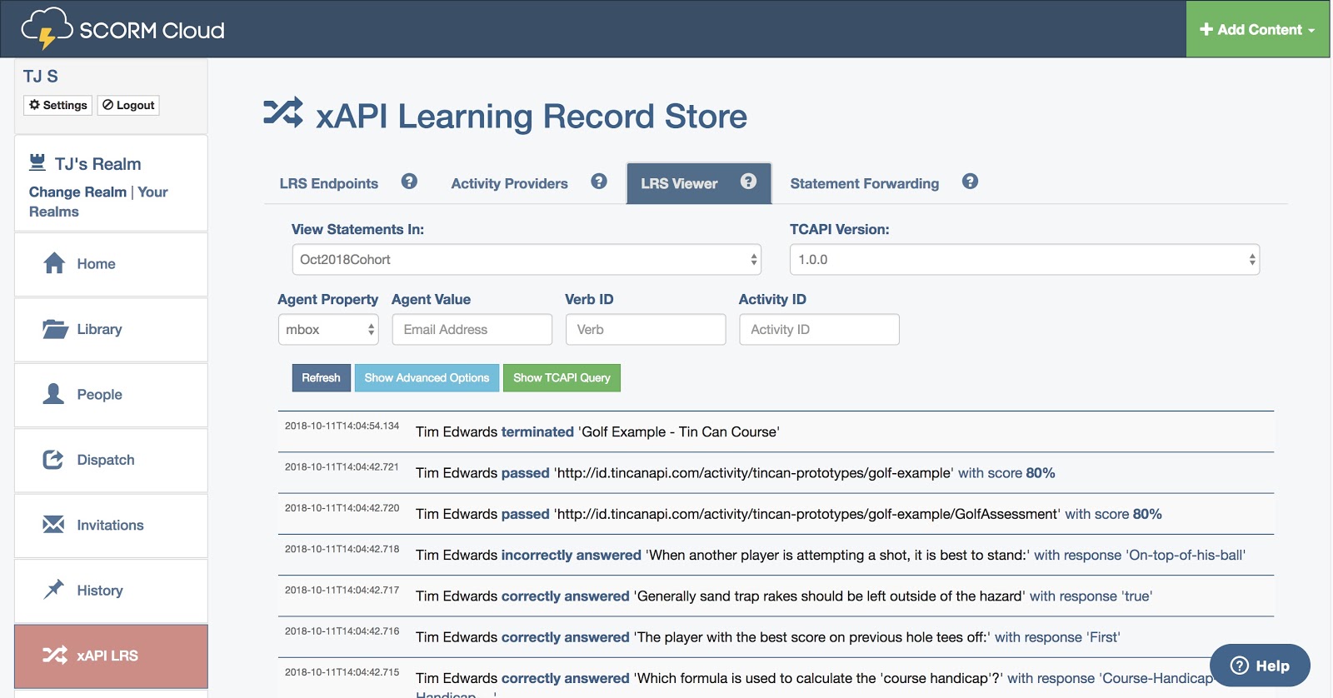Image resolution: width=1333 pixels, height=698 pixels.
Task: Open help for Statement Forwarding question icon
Action: pos(970,182)
